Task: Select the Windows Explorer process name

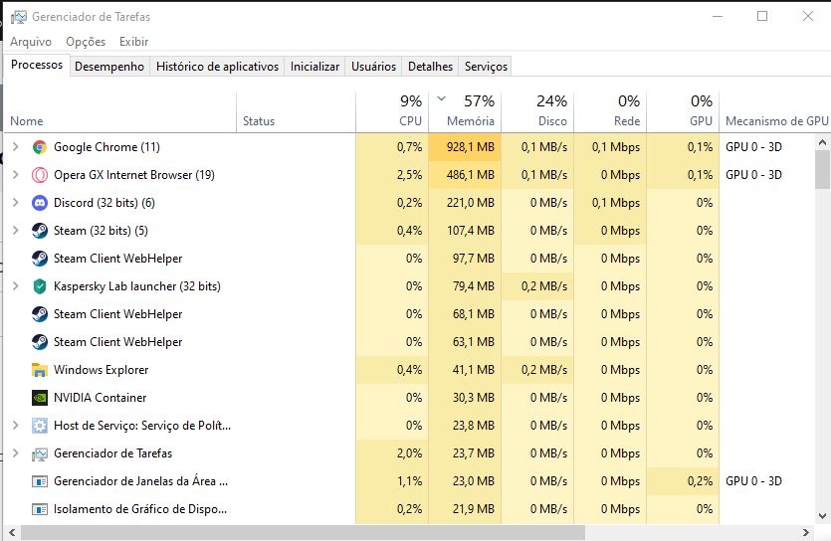Action: tap(101, 370)
